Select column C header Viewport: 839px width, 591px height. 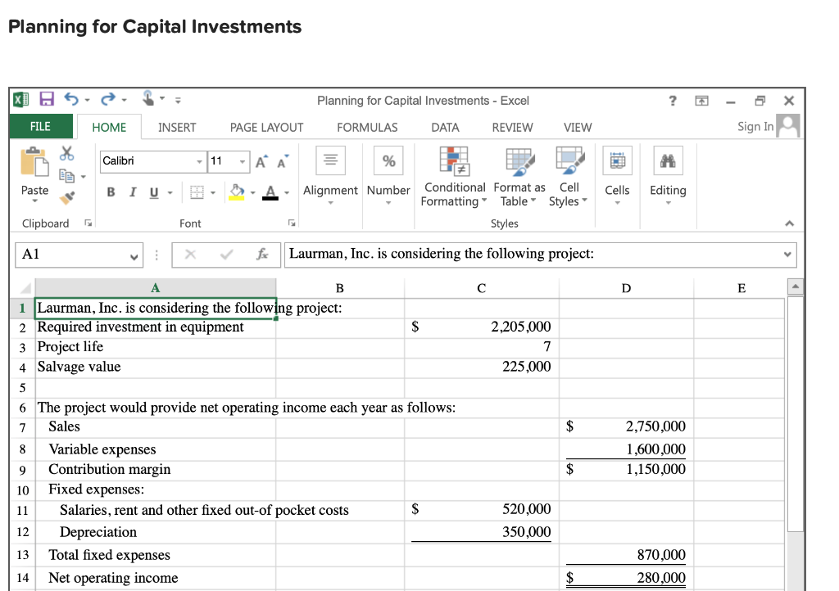(482, 289)
